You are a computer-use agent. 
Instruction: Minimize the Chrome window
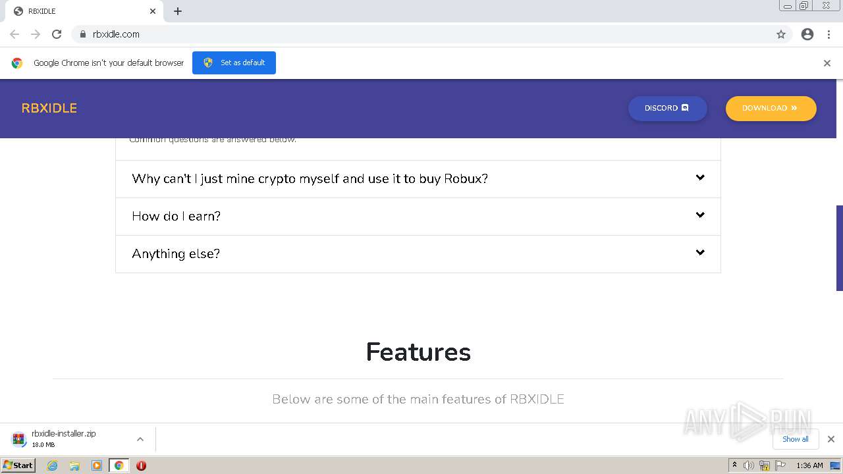(x=788, y=6)
